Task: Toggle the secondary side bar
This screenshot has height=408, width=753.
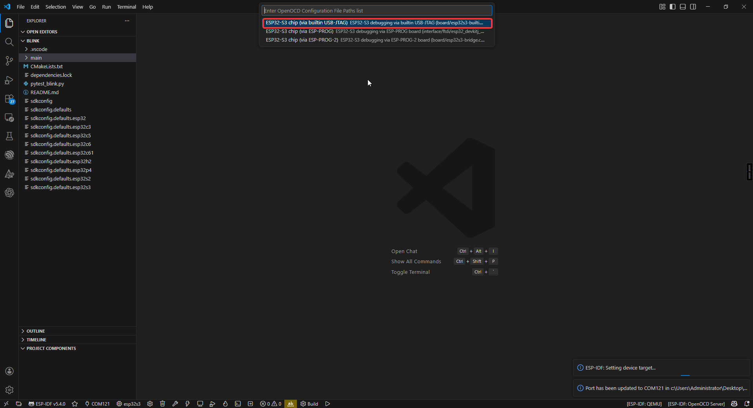Action: tap(693, 7)
